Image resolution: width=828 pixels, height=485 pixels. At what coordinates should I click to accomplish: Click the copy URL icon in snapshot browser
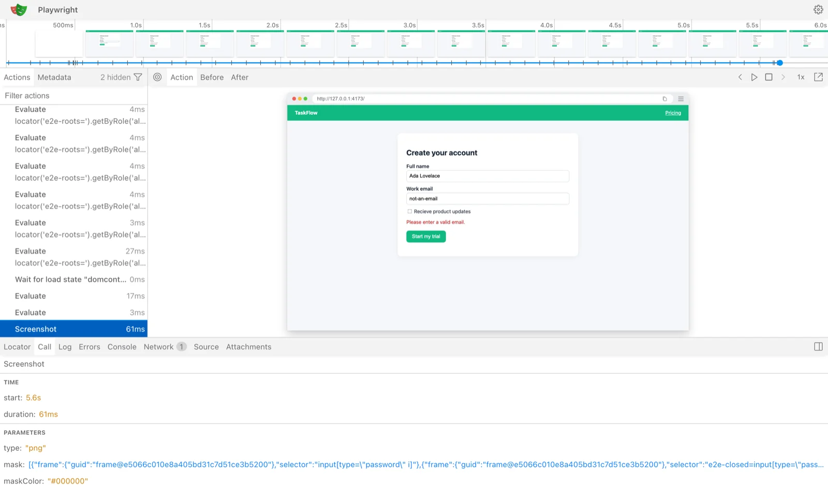[665, 98]
